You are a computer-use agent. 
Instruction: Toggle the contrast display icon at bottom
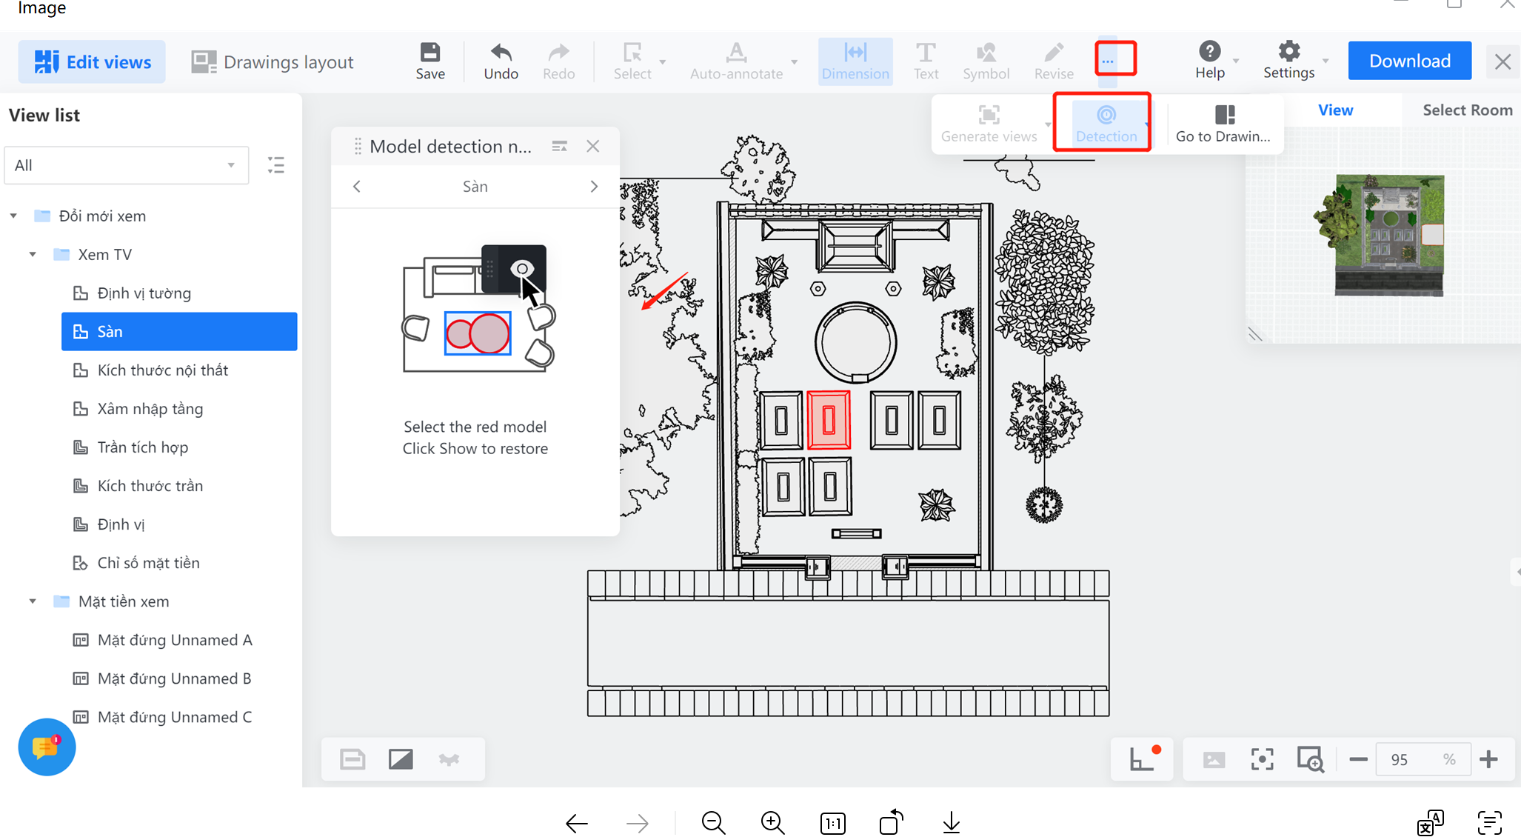pyautogui.click(x=401, y=759)
